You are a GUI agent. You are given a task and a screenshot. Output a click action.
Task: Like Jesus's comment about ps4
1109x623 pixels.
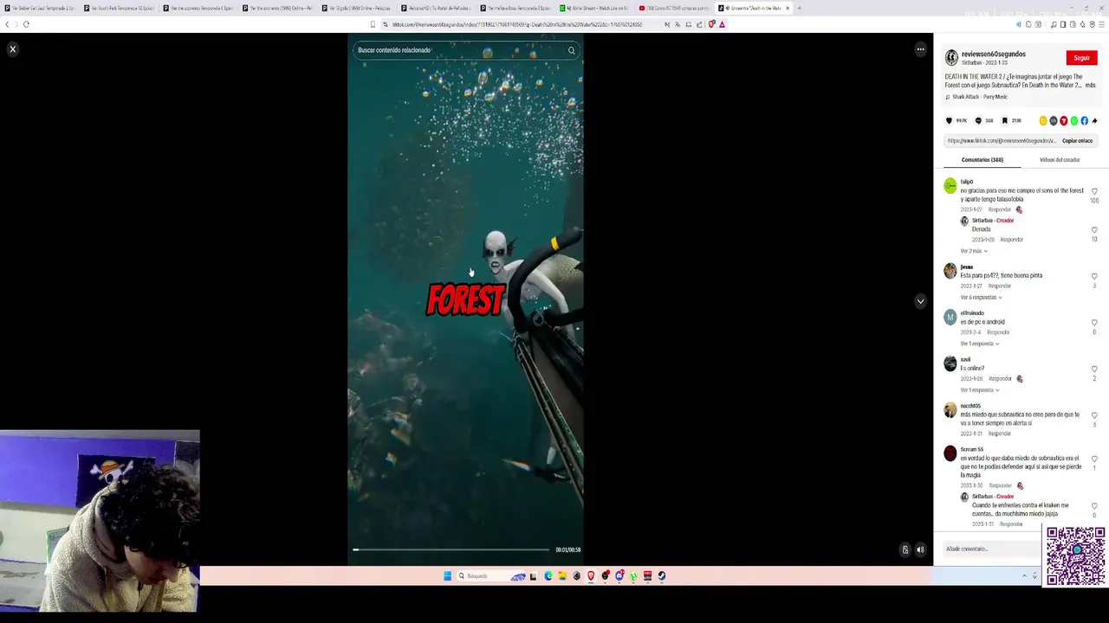[1094, 276]
